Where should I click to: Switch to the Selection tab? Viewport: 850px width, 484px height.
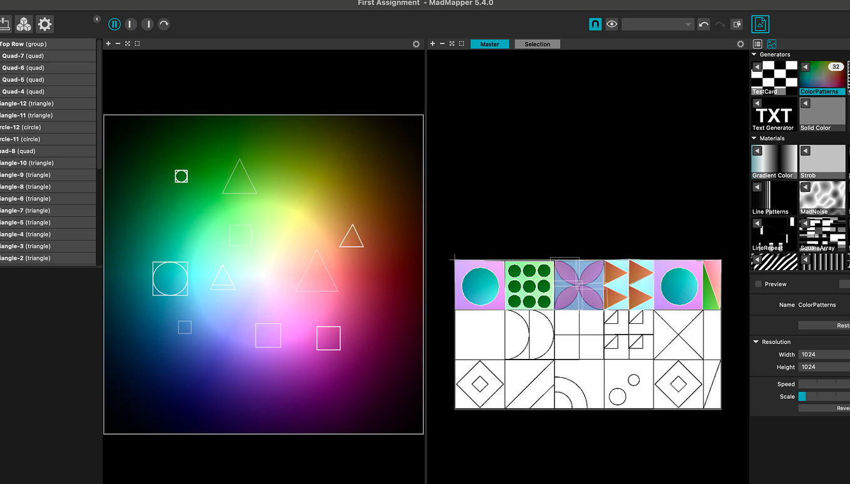(537, 44)
